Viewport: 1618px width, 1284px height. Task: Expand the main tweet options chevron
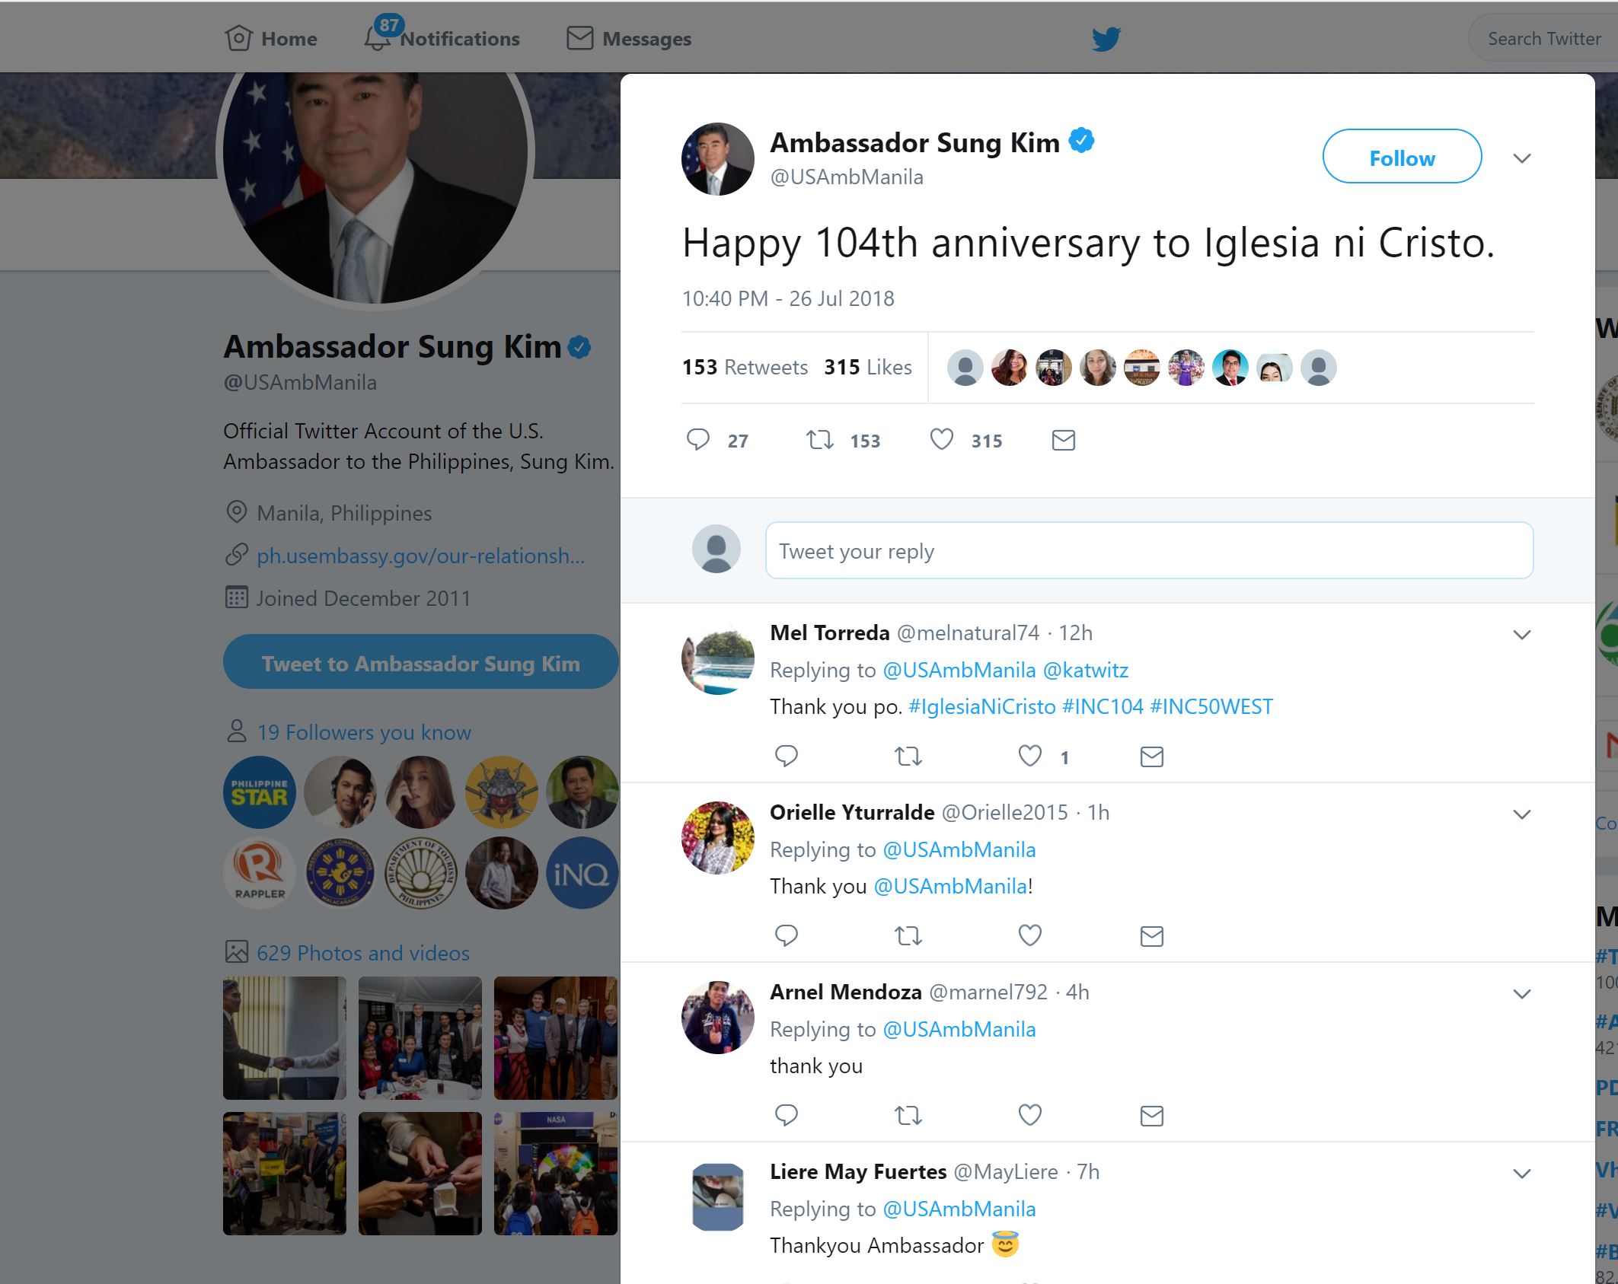[x=1521, y=158]
